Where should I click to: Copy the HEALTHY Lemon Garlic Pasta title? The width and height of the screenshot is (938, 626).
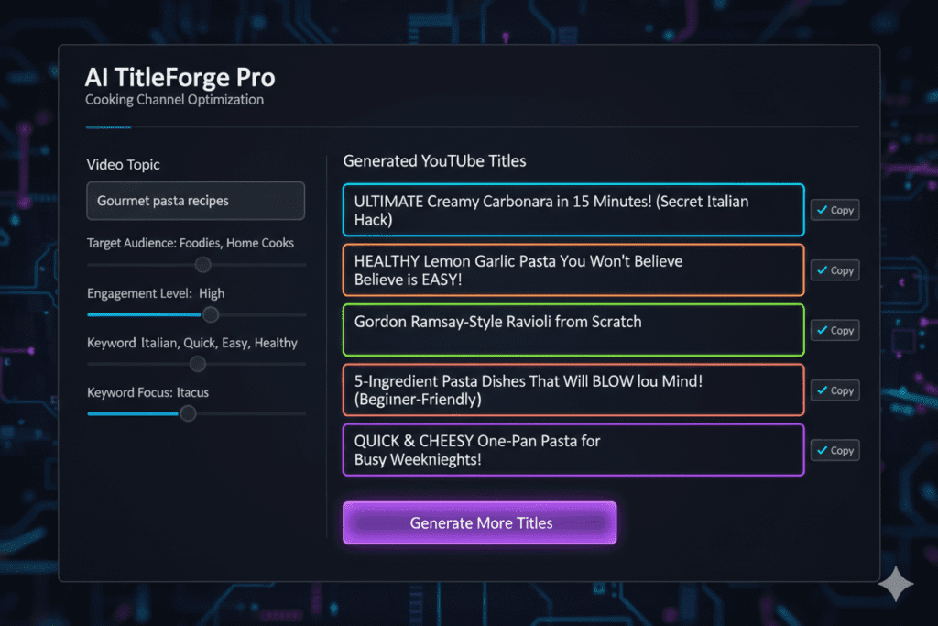[834, 270]
